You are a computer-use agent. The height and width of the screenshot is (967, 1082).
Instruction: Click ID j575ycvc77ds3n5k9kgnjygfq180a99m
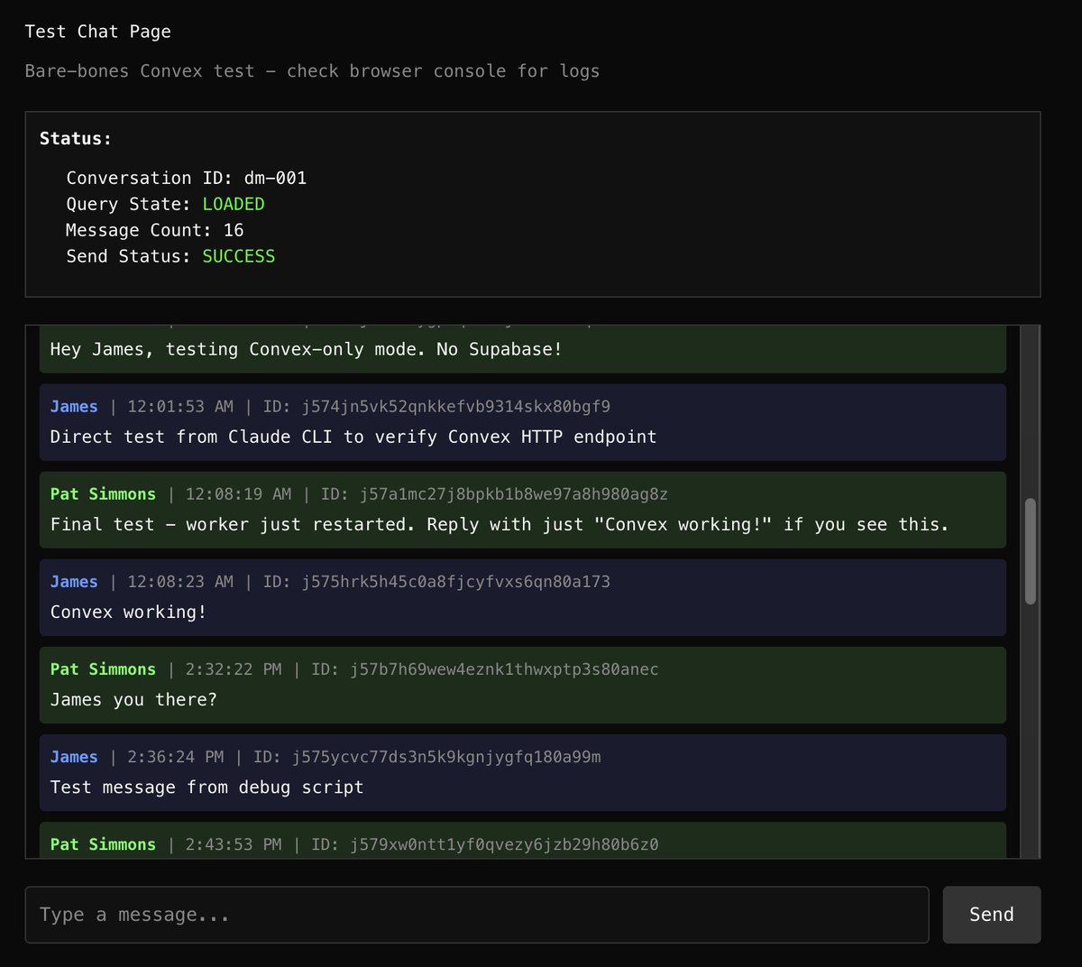pyautogui.click(x=447, y=757)
